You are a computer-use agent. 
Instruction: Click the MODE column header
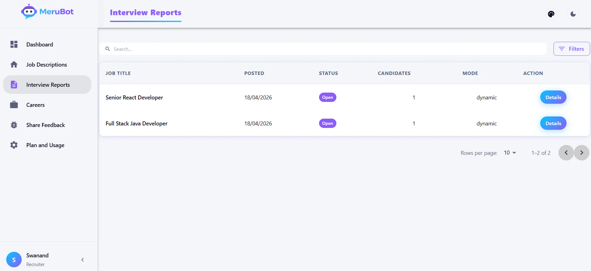[470, 73]
